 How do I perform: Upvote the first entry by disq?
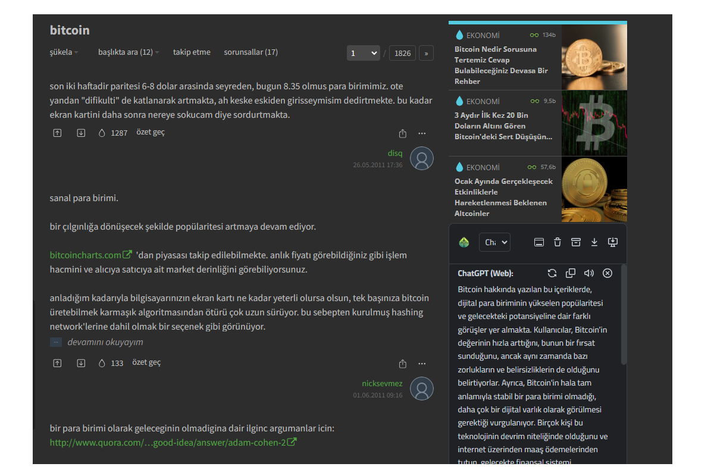[x=57, y=133]
